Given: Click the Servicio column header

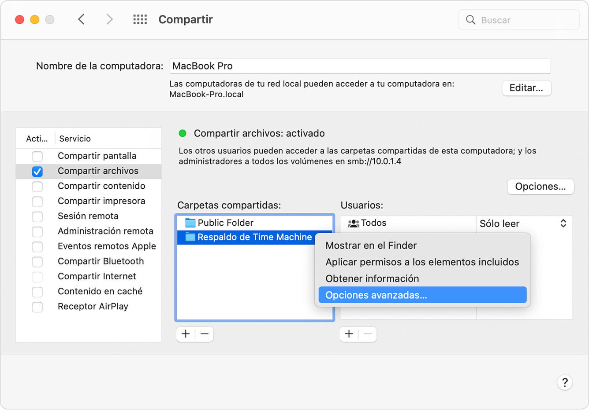Looking at the screenshot, I should (108, 139).
